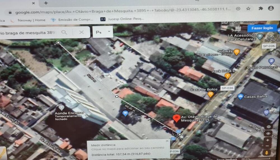Click the browser address bar URL
The height and width of the screenshot is (160, 280).
click(120, 9)
